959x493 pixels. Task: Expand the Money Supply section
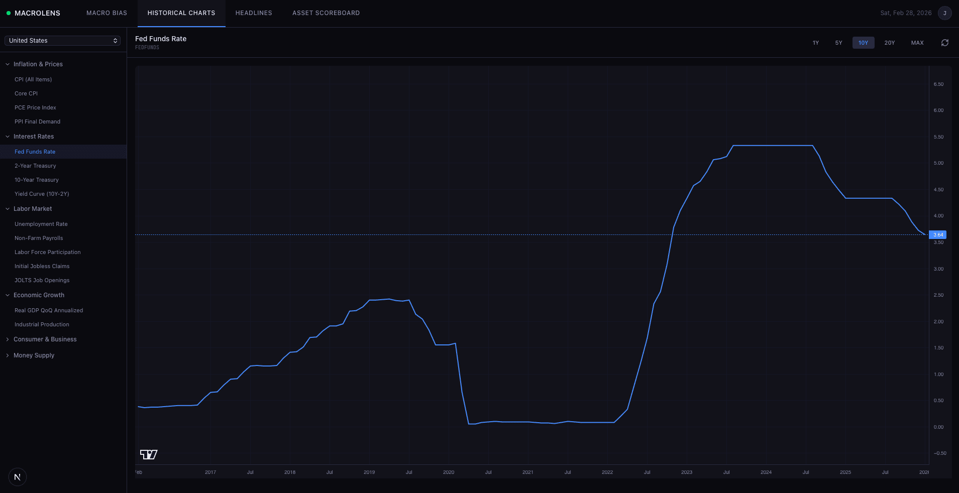[34, 355]
